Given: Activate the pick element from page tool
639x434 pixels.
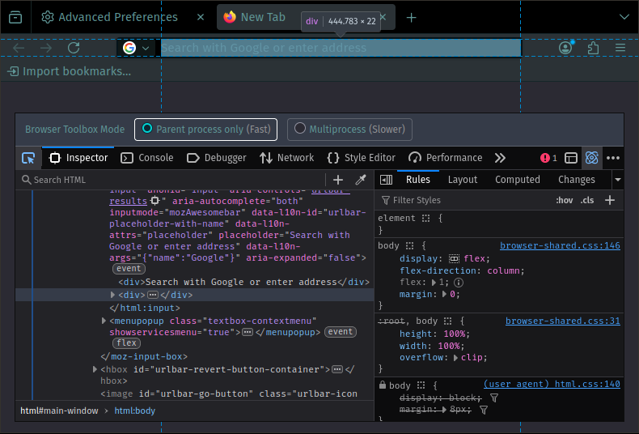Looking at the screenshot, I should (28, 158).
